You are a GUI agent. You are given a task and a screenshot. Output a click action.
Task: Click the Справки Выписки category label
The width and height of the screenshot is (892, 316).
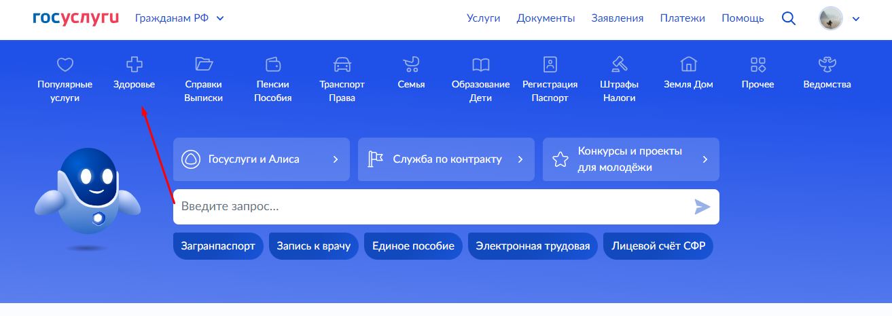[x=204, y=92]
